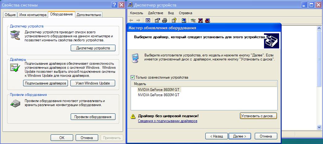Click the Device Manager title bar computer icon
Image resolution: width=323 pixels, height=144 pixels.
pos(130,5)
